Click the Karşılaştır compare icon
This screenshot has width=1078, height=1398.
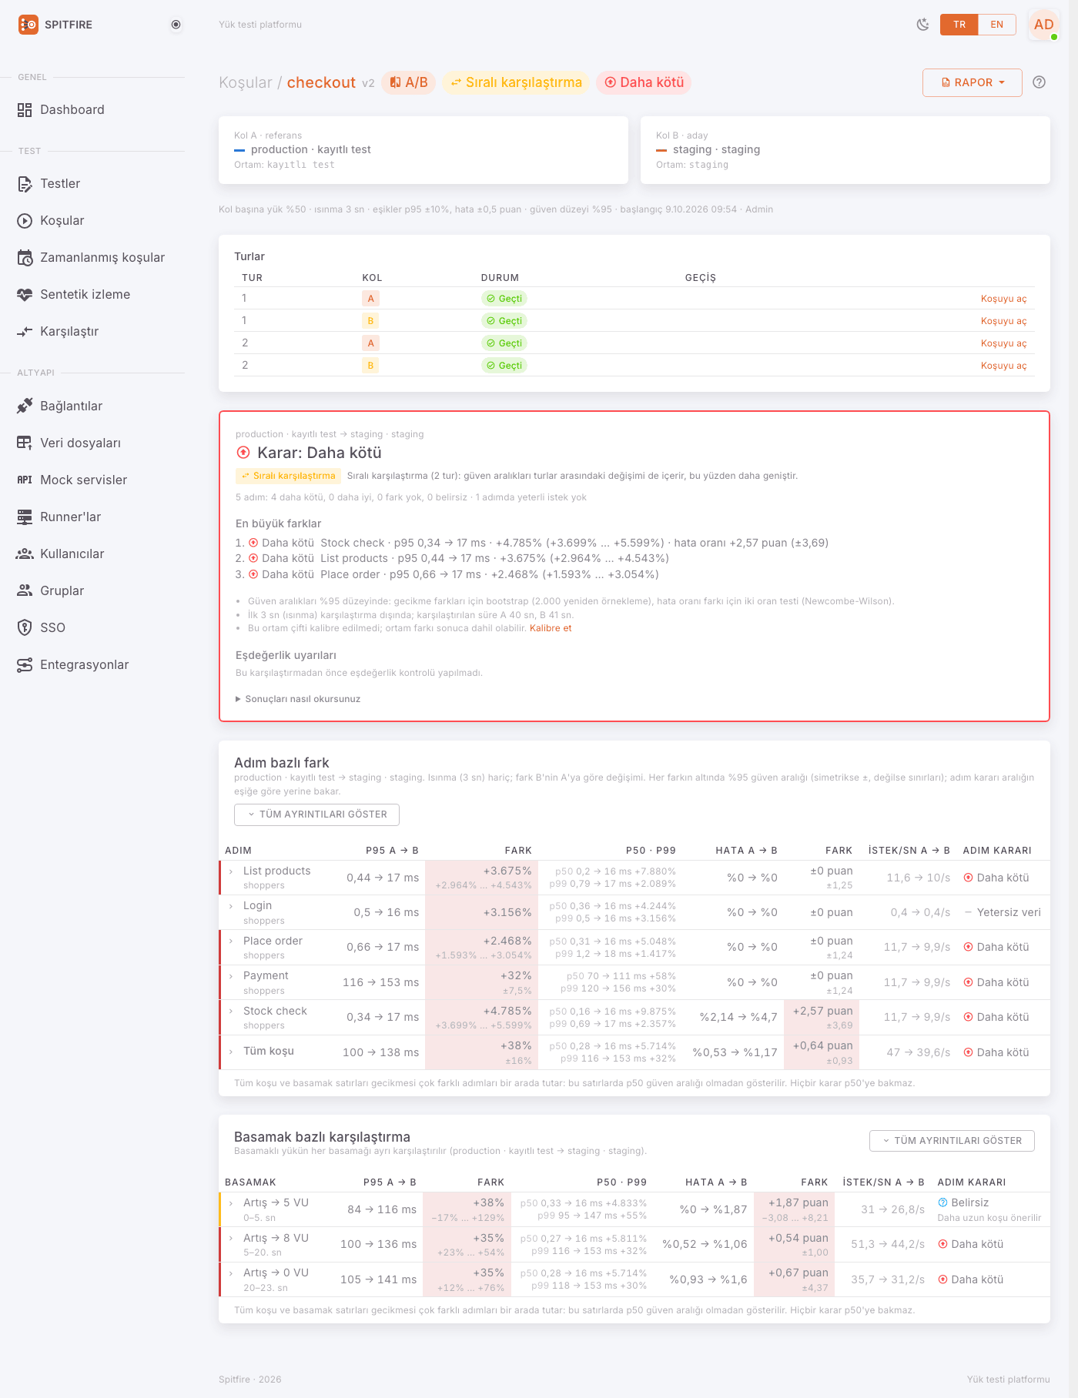click(x=25, y=332)
